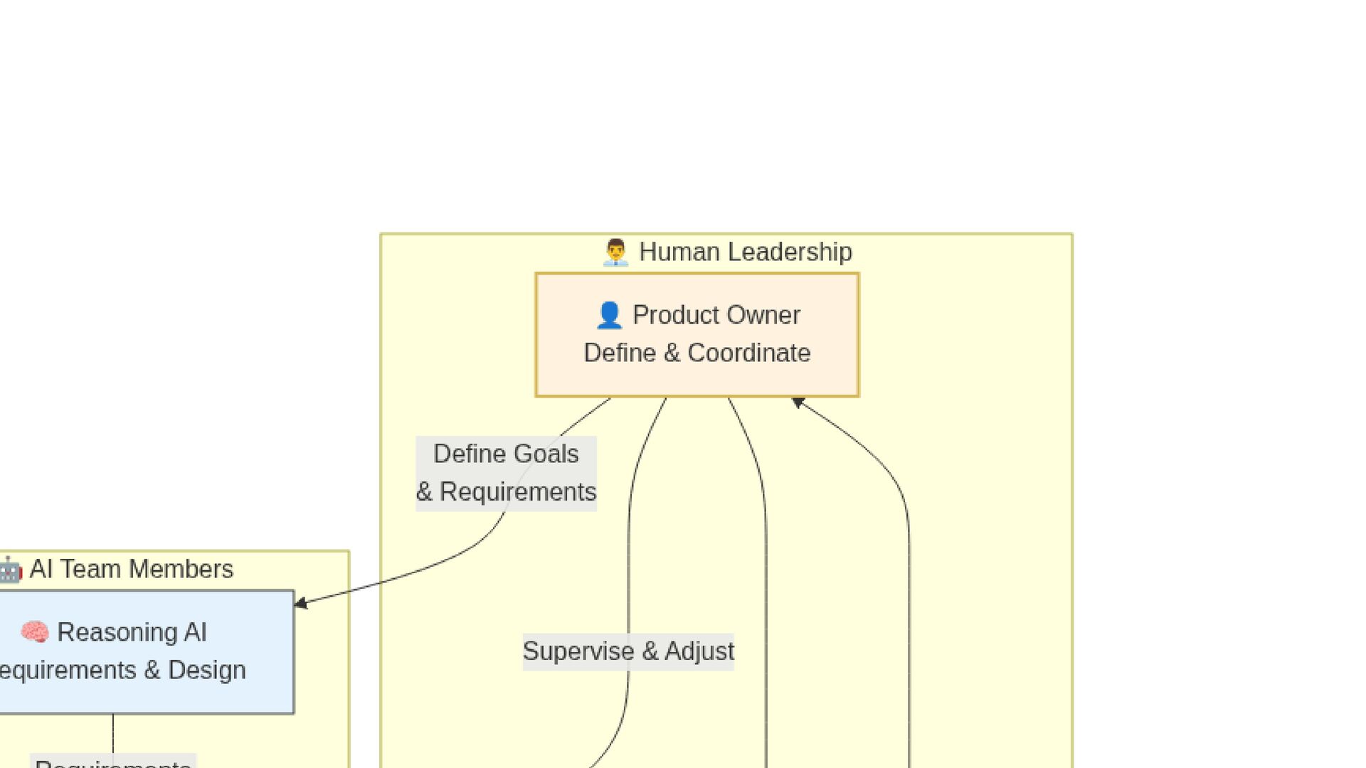Select the Define Goals & Requirements edge label

[x=506, y=473]
